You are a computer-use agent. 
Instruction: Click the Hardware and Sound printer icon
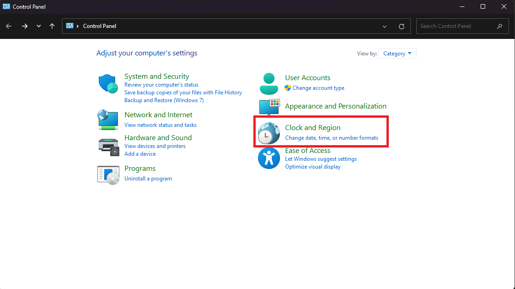tap(108, 146)
